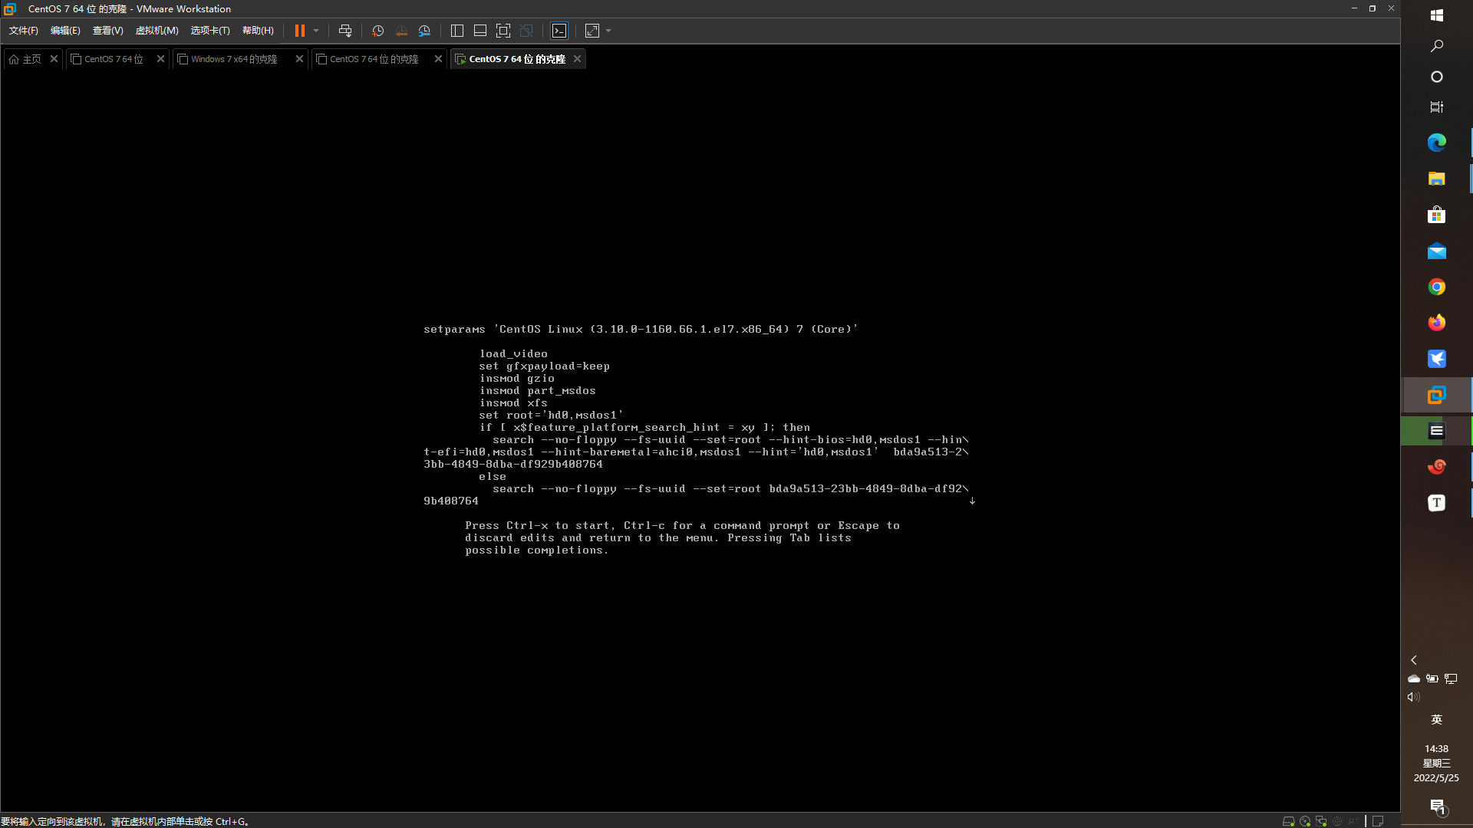Close the 主页 tab
Image resolution: width=1473 pixels, height=828 pixels.
(x=54, y=59)
